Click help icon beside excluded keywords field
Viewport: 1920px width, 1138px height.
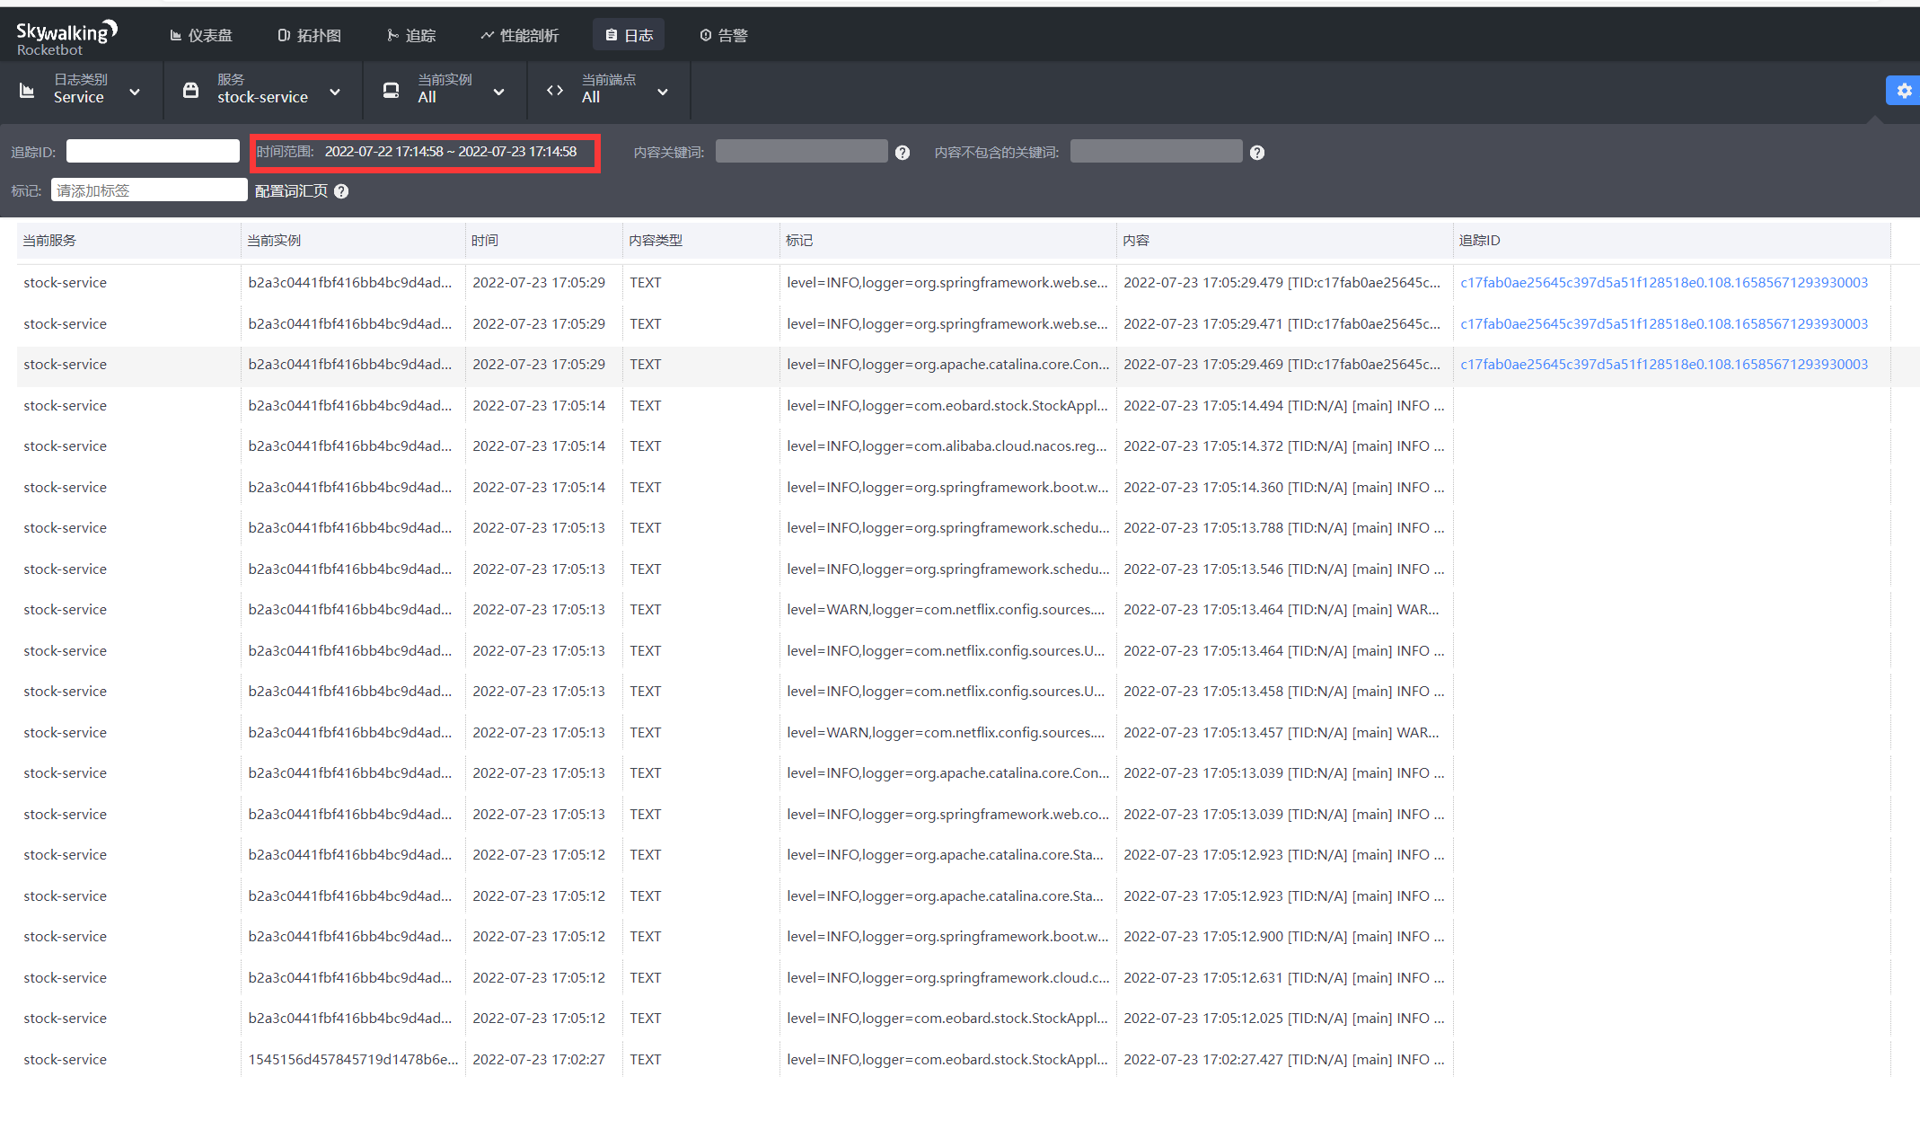click(x=1257, y=153)
